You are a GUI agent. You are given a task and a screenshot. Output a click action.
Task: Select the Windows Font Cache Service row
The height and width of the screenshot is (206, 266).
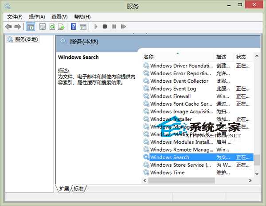[197, 104]
